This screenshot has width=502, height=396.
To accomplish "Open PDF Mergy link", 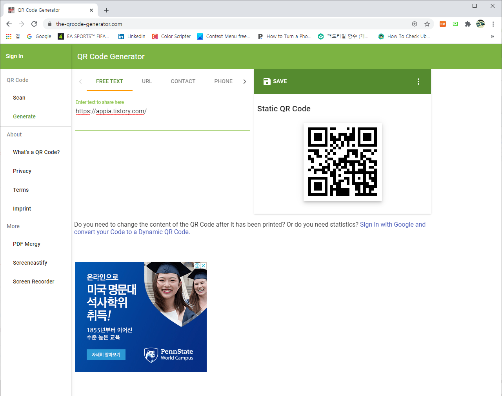I will [27, 244].
